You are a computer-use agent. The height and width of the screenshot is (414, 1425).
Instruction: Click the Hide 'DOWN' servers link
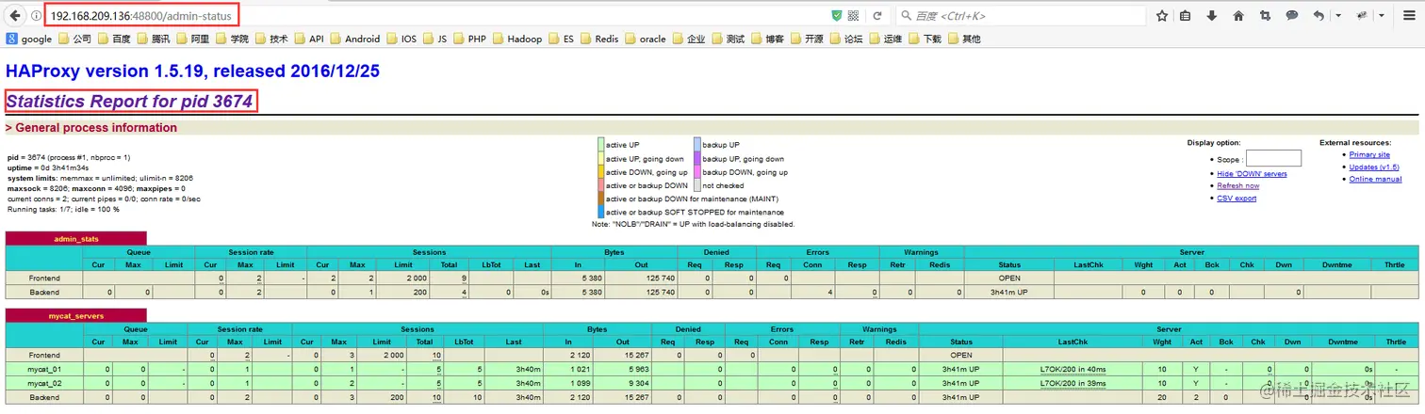[x=1252, y=174]
